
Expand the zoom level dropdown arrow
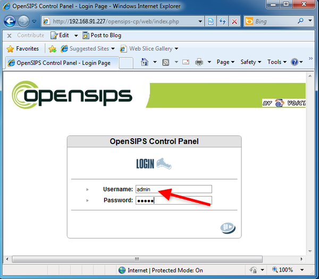pyautogui.click(x=302, y=270)
